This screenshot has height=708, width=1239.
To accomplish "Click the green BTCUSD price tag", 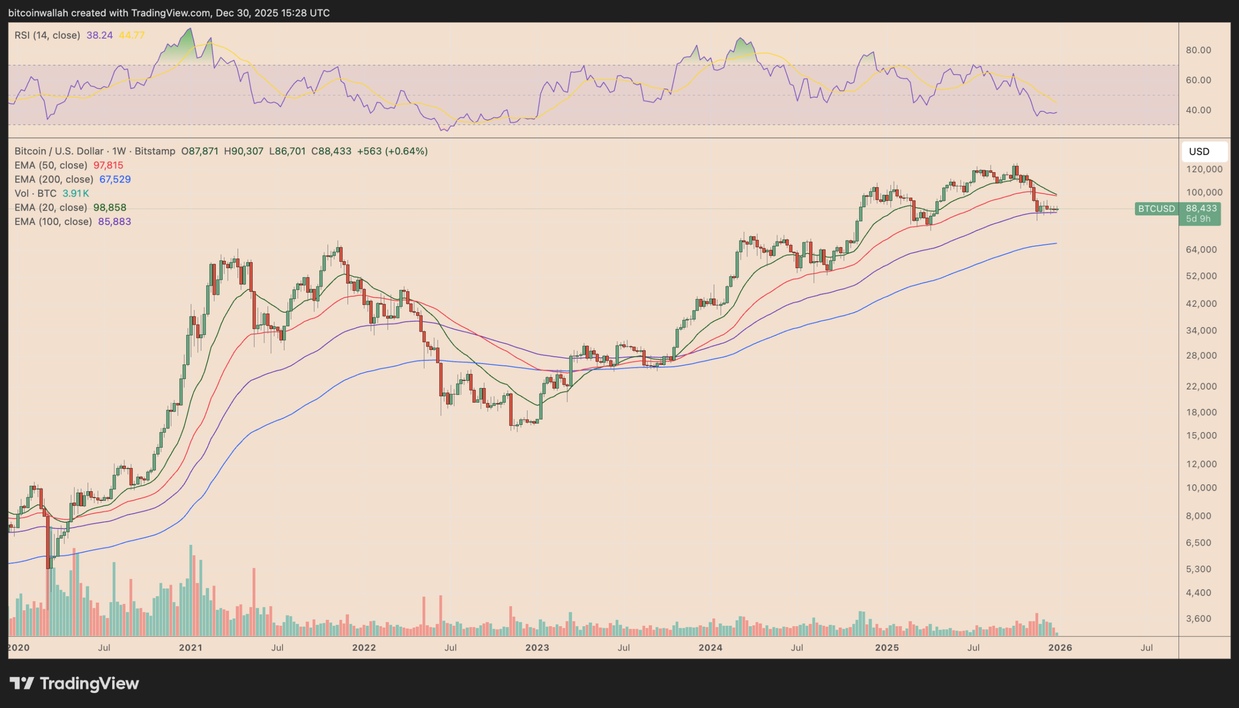I will 1156,209.
